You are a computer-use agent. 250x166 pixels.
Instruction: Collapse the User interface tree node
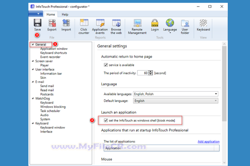click(x=33, y=69)
